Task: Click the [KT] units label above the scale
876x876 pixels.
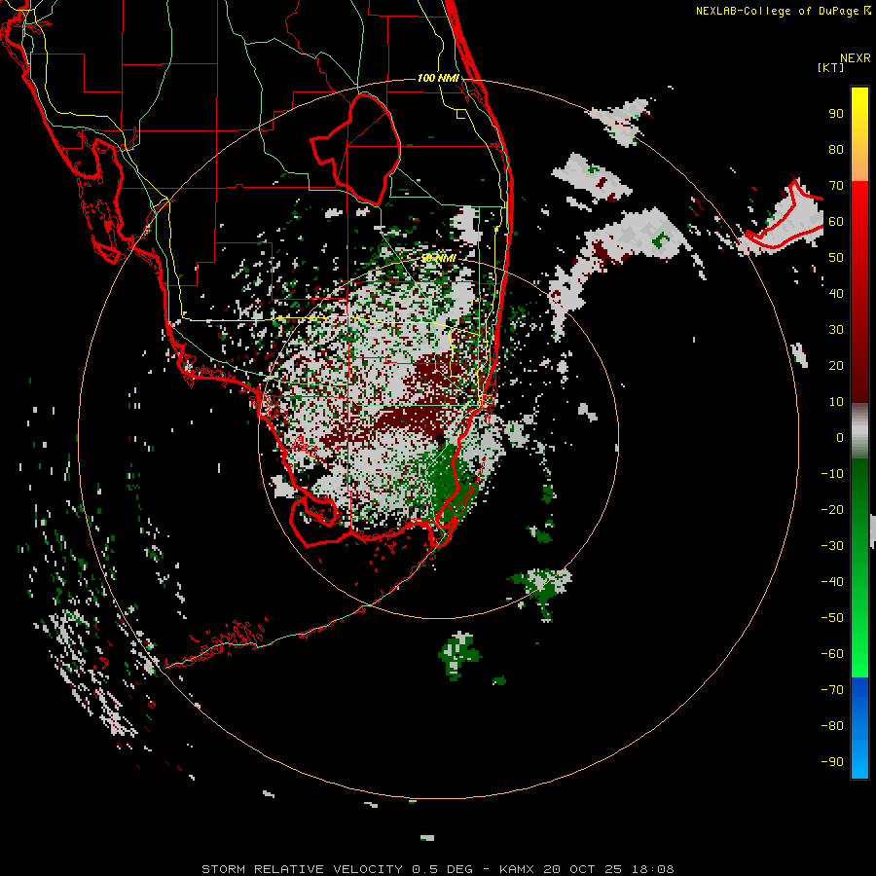Action: (830, 67)
